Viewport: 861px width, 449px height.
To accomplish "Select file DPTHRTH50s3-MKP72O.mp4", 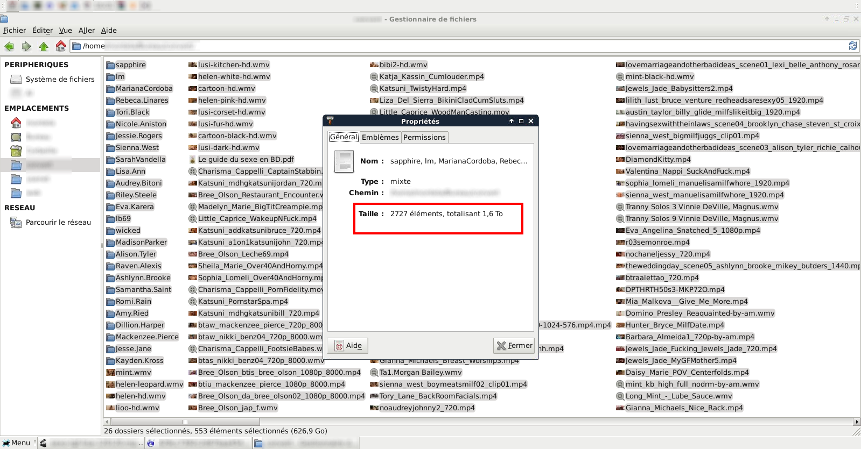I will pos(670,290).
